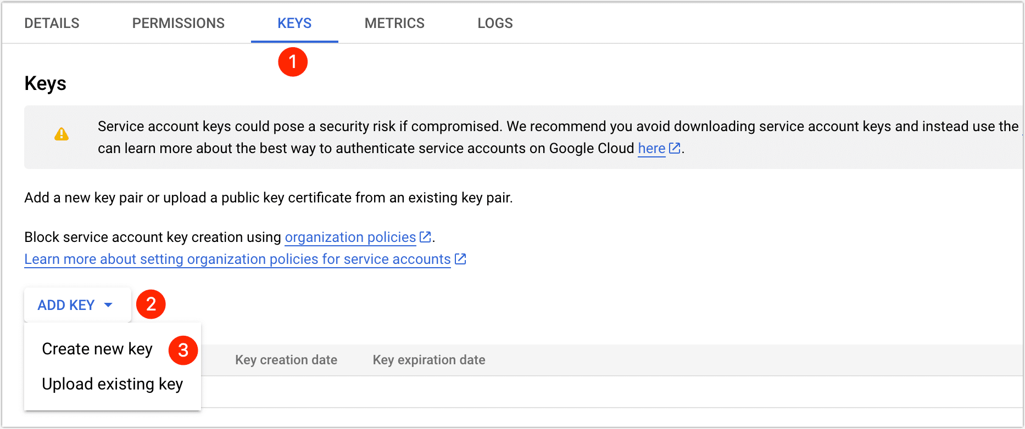Click 'Key expiration date' column header
1025x429 pixels.
pyautogui.click(x=429, y=360)
